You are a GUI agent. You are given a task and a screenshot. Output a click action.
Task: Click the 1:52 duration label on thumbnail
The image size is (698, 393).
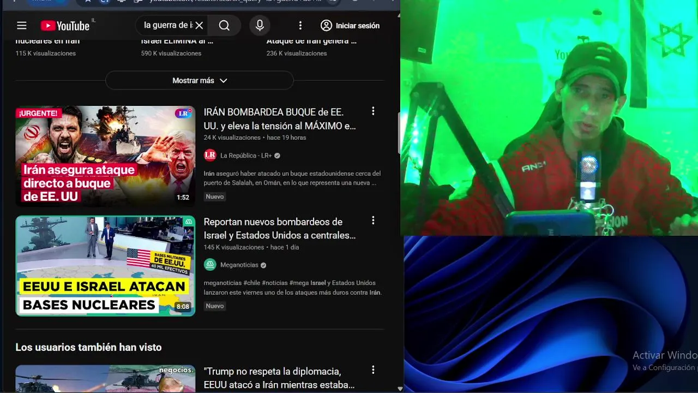point(183,198)
